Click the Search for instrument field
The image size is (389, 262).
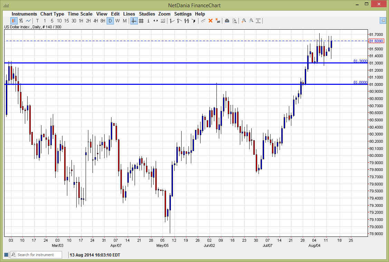pos(36,254)
